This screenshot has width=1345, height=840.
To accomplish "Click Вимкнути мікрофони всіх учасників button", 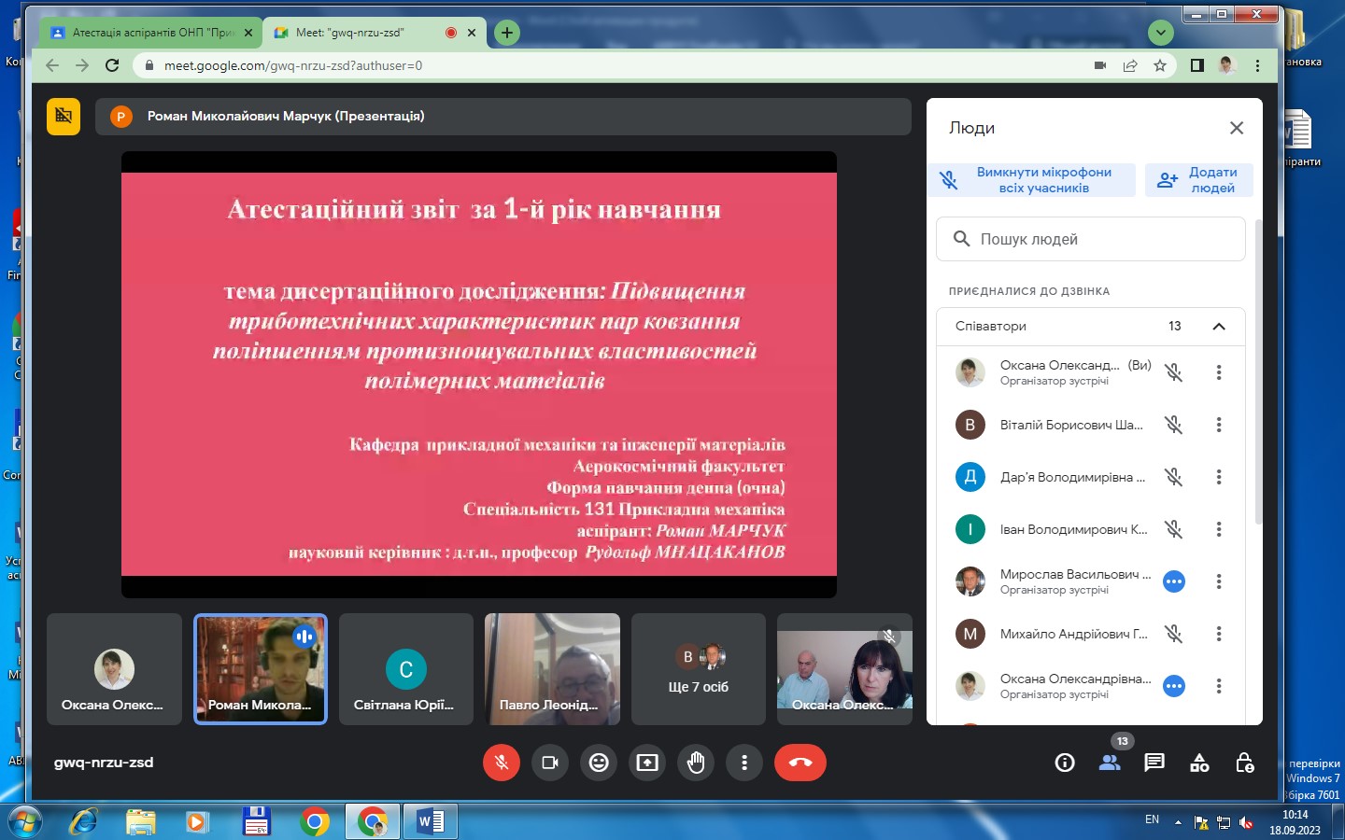I will tap(1031, 180).
